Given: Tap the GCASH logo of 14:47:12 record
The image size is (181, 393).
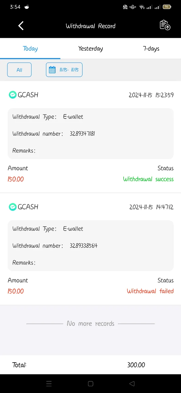Looking at the screenshot, I should [x=13, y=207].
